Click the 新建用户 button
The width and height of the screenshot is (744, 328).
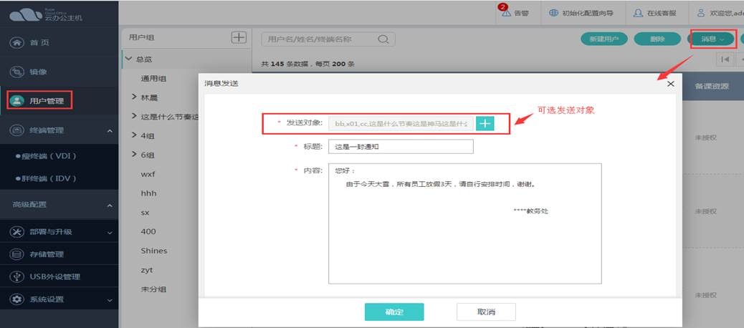(604, 39)
